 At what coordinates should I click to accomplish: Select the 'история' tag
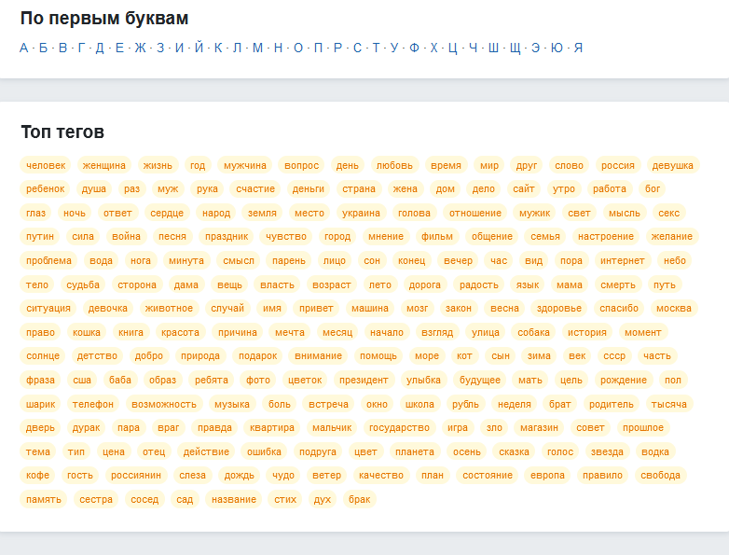click(x=586, y=332)
